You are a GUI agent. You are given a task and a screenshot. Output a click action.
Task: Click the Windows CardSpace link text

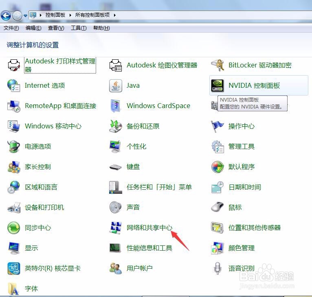158,106
